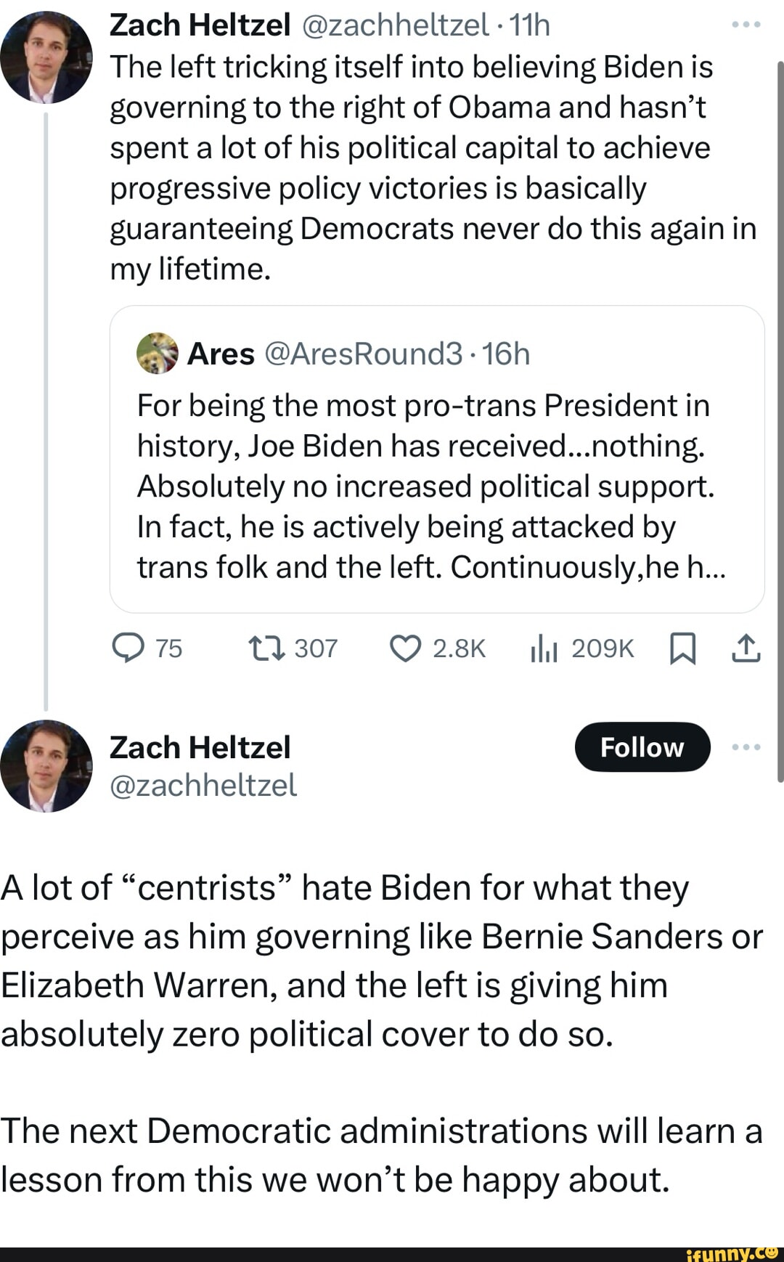Image resolution: width=784 pixels, height=1262 pixels.
Task: Follow Zach Heltzel
Action: 642,747
